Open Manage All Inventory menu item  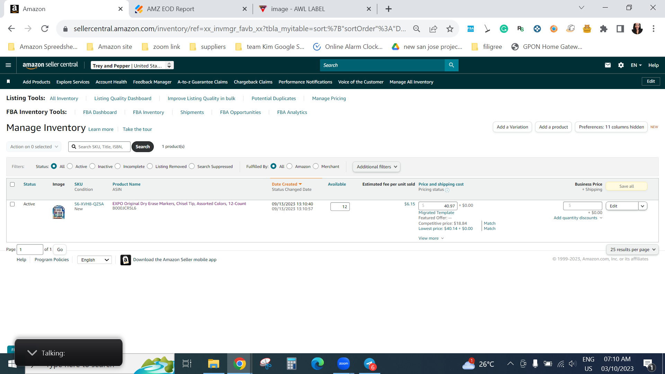[x=411, y=82]
